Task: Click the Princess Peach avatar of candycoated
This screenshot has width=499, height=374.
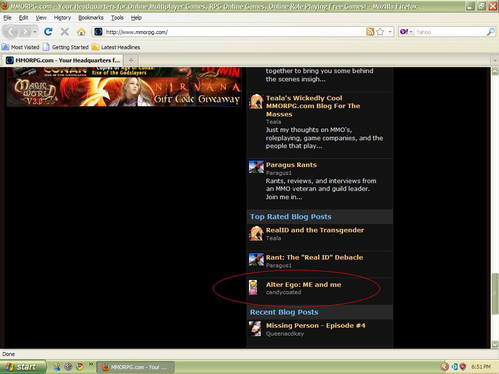Action: point(253,287)
